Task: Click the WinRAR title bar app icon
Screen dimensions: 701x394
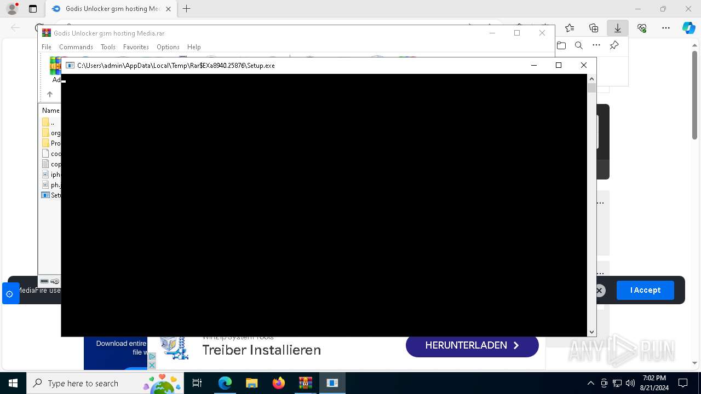Action: 47,33
